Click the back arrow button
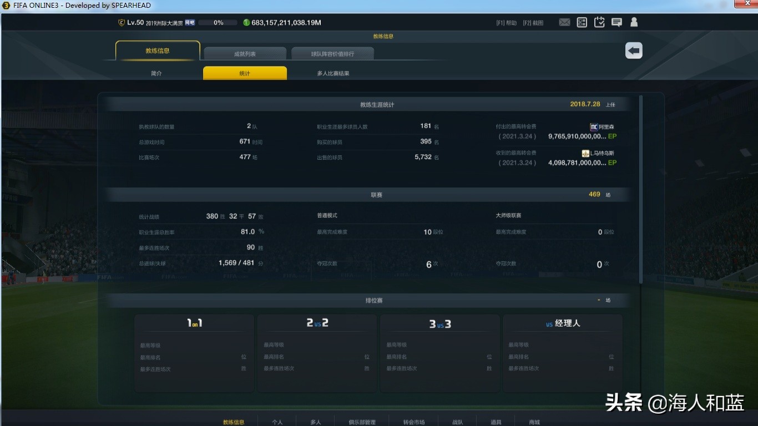This screenshot has width=758, height=426. click(633, 50)
